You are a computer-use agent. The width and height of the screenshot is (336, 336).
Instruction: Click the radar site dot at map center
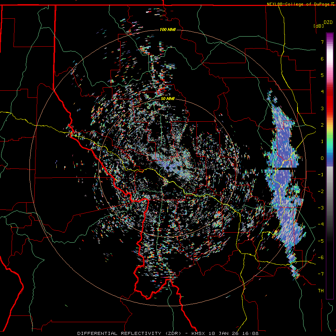coord(168,168)
